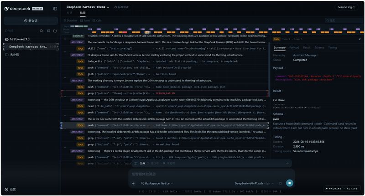Image resolution: width=365 pixels, height=196 pixels.
Task: Follow the Assistant Message hierarchy link
Action: (x=305, y=55)
